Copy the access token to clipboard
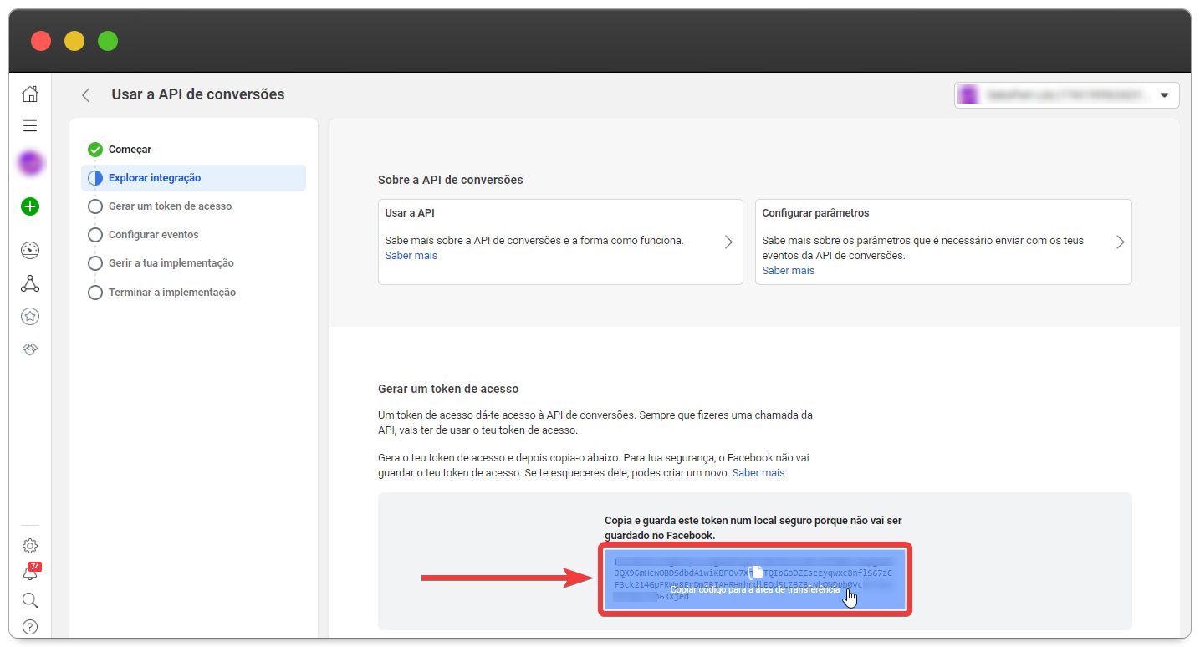Image resolution: width=1200 pixels, height=647 pixels. coord(754,580)
